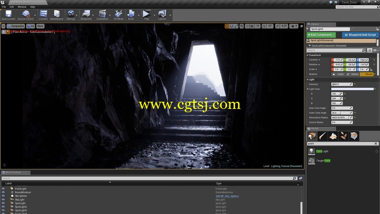Click the Blueprints toolbar icon
380x214 pixels.
click(x=86, y=15)
